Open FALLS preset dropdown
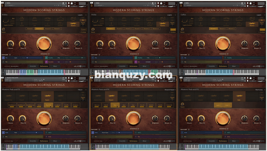The height and width of the screenshot is (151, 267). click(x=82, y=90)
